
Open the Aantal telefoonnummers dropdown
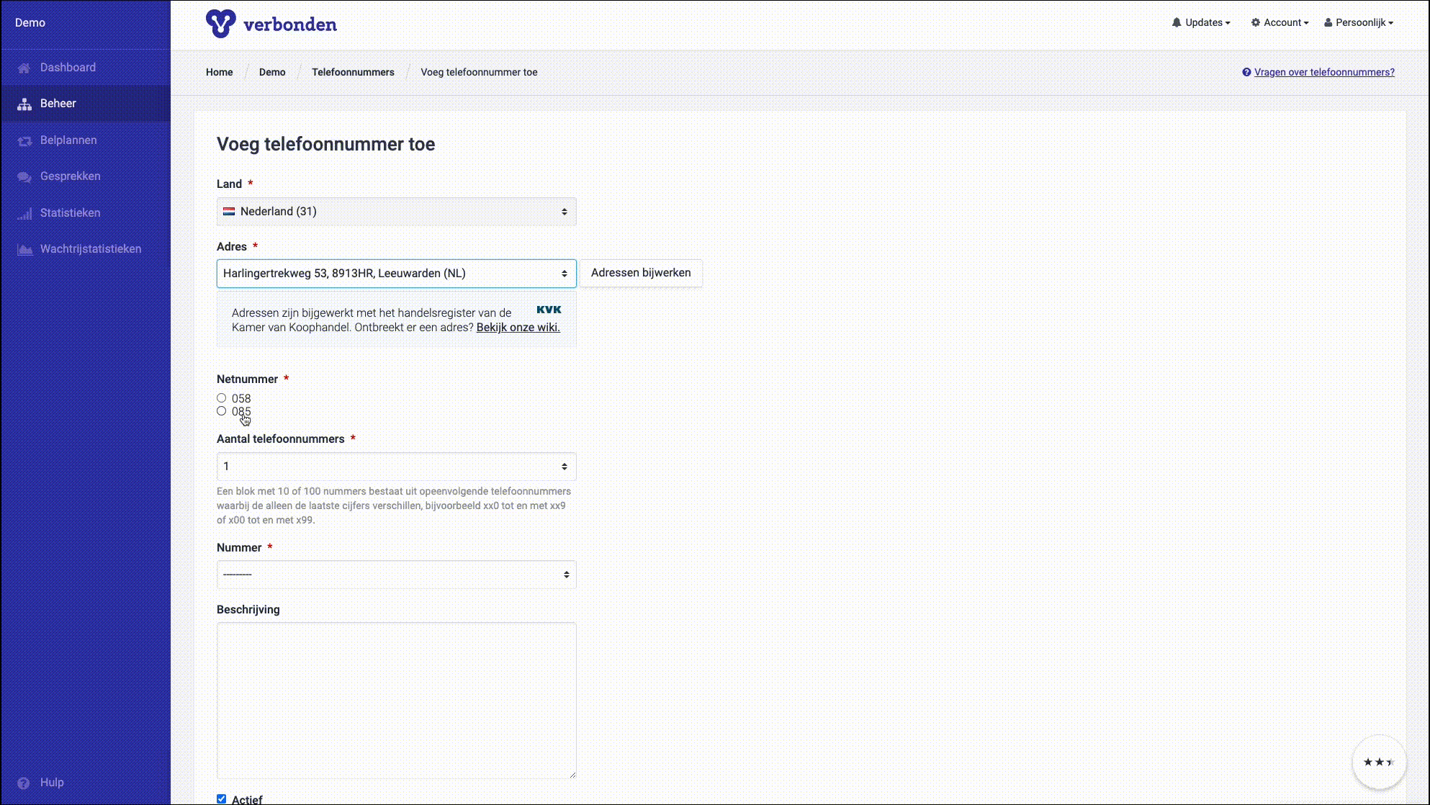pos(396,467)
